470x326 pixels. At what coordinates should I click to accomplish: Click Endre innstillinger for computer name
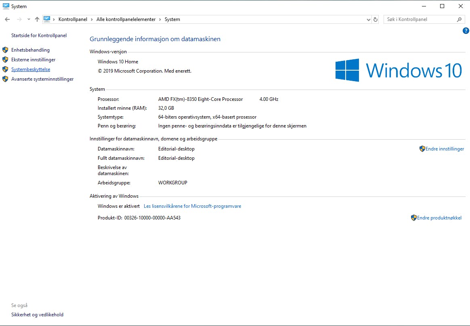(x=445, y=149)
